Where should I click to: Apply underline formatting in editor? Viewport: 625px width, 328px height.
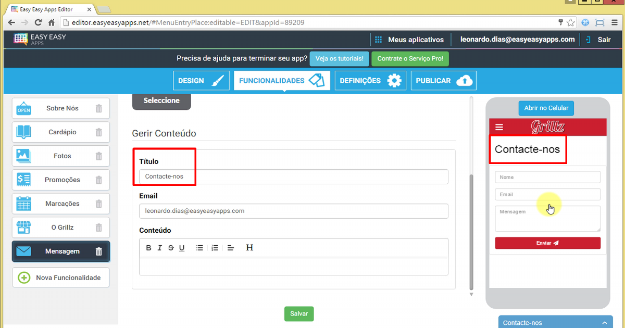tap(182, 248)
